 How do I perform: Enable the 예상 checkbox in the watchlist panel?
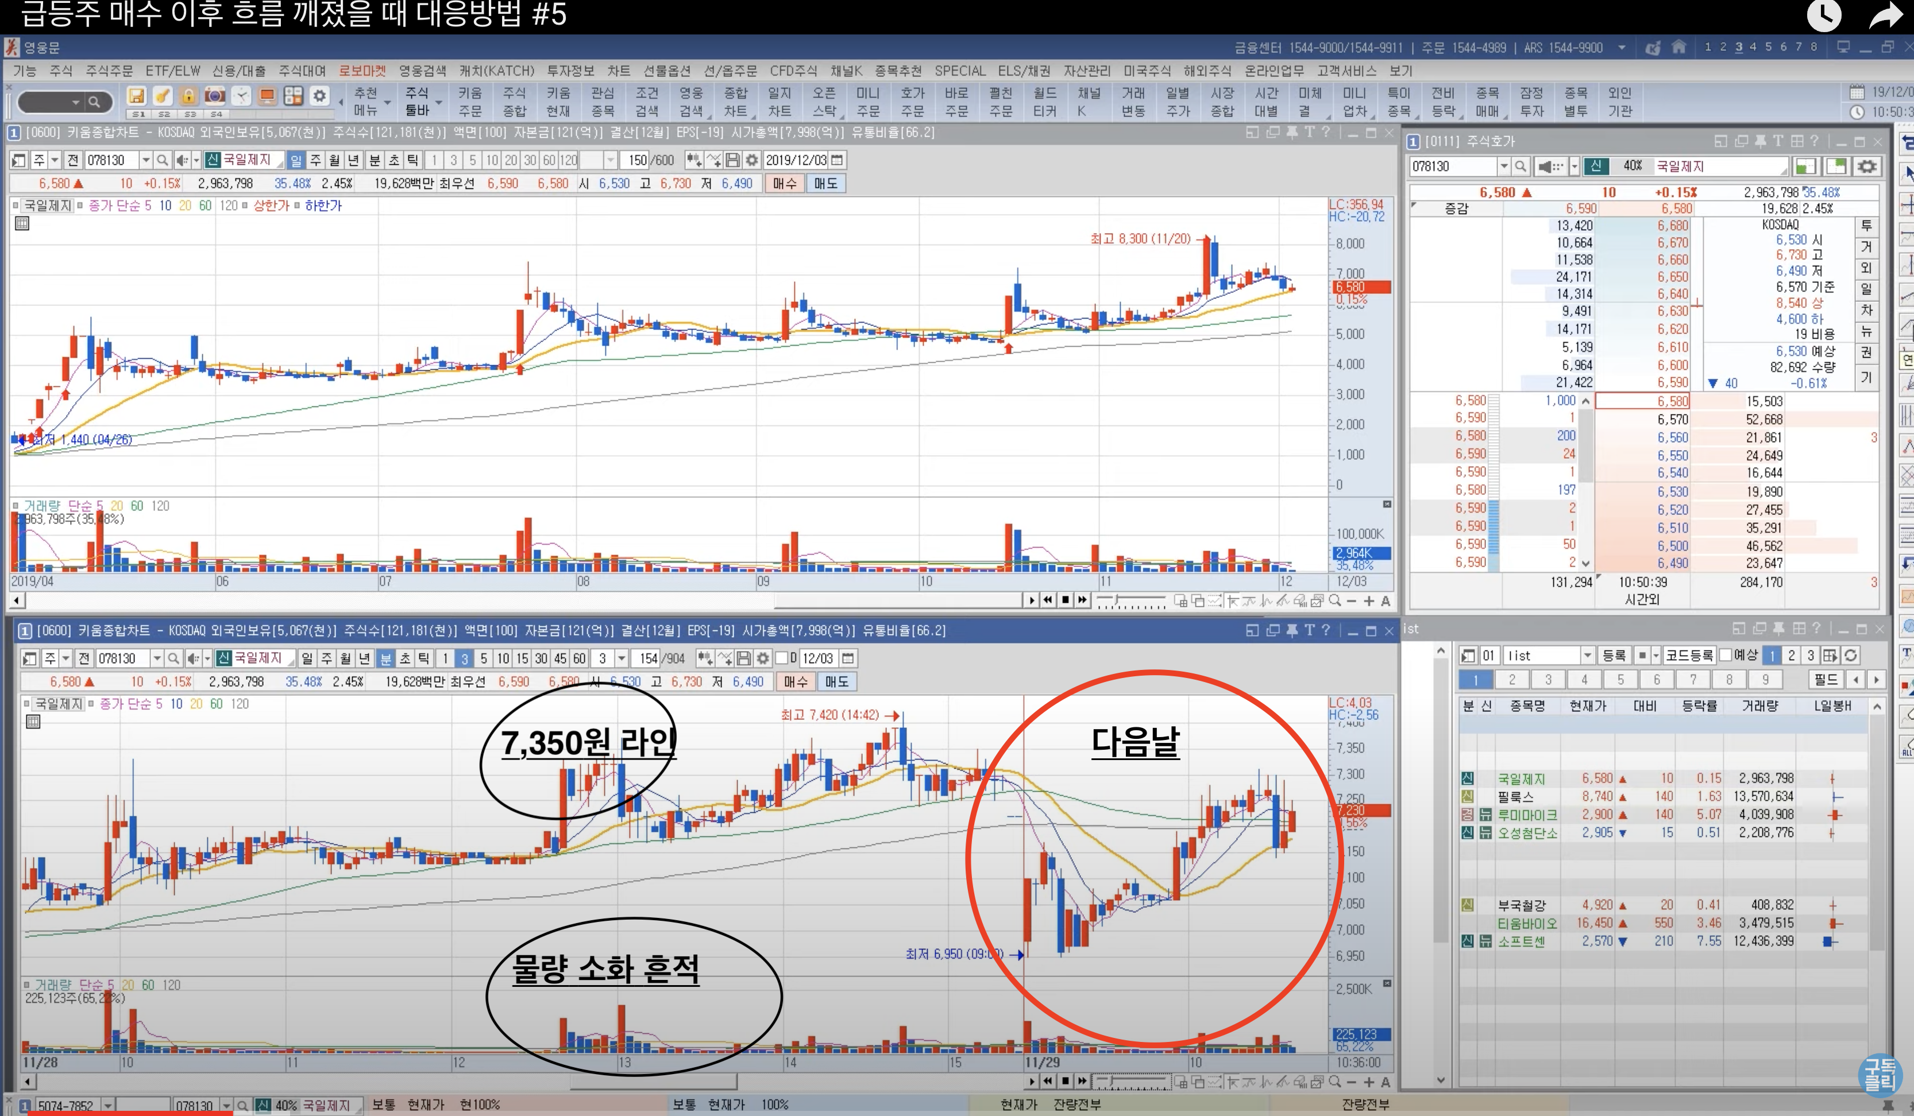click(x=1726, y=655)
